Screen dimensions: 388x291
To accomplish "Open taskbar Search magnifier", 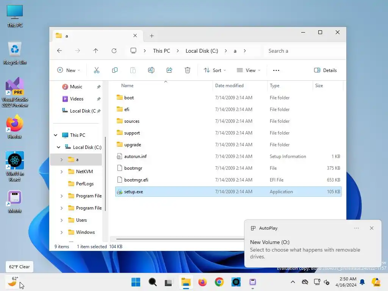I will 152,282.
